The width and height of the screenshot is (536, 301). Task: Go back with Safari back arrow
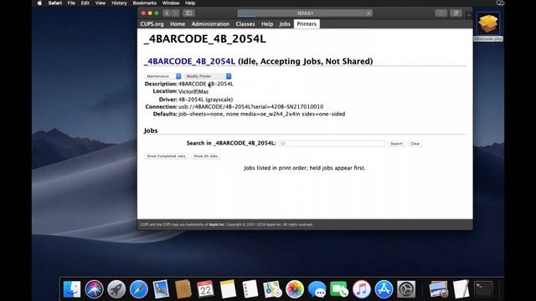pyautogui.click(x=167, y=13)
